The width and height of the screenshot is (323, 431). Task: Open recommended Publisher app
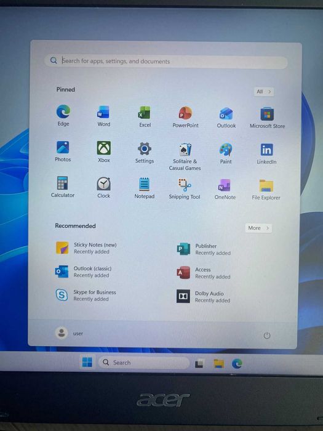click(x=204, y=249)
